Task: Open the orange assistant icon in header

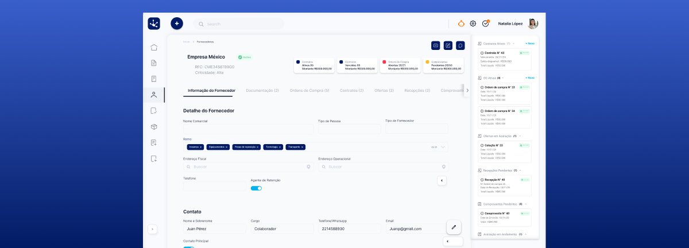Action: pyautogui.click(x=461, y=24)
